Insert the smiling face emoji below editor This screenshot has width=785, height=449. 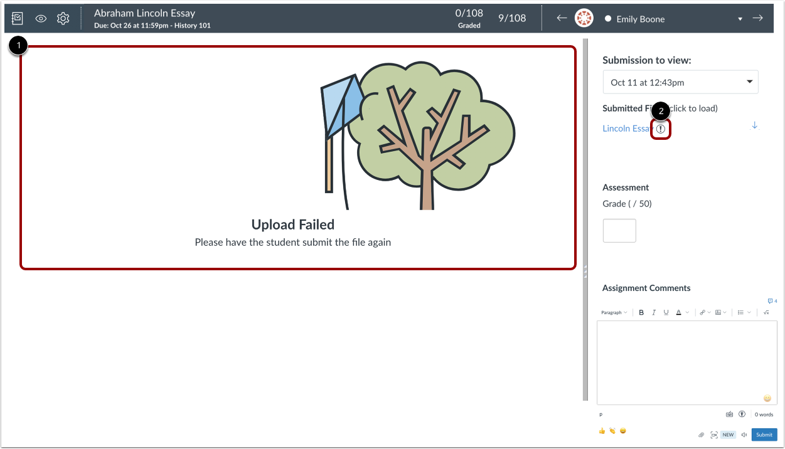(x=622, y=431)
